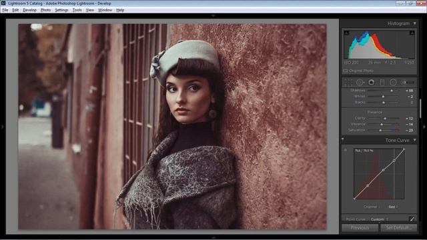Click the Shadows slider handle
Viewport: 427px width, 240px height.
click(x=392, y=91)
